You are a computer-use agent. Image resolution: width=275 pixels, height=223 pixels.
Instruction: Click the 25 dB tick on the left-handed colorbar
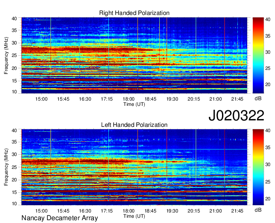point(268,182)
